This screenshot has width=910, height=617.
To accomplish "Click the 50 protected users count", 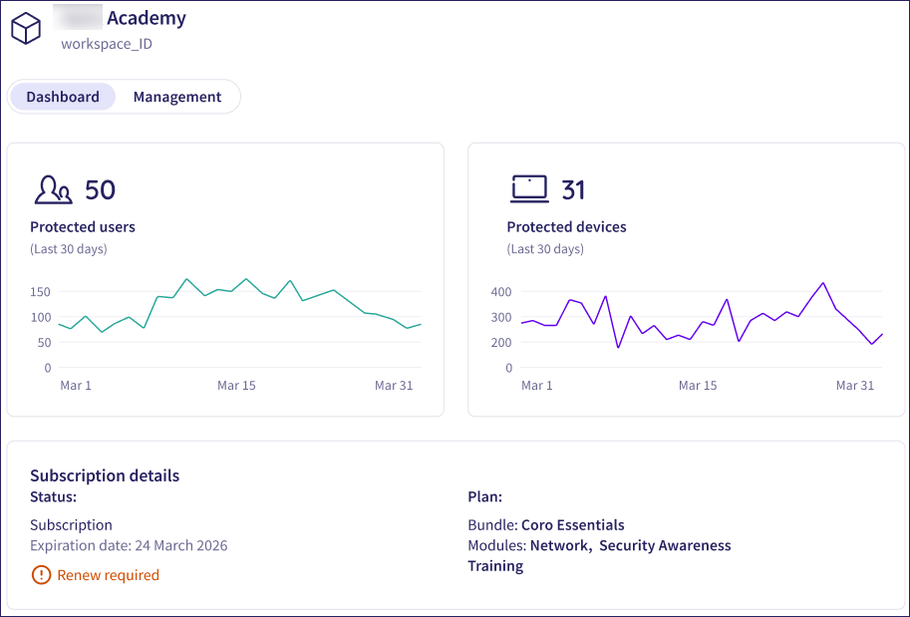I will (100, 189).
